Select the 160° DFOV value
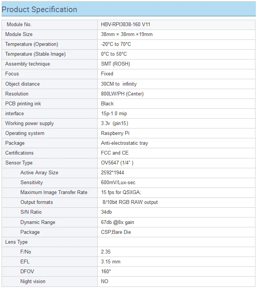 (106, 271)
